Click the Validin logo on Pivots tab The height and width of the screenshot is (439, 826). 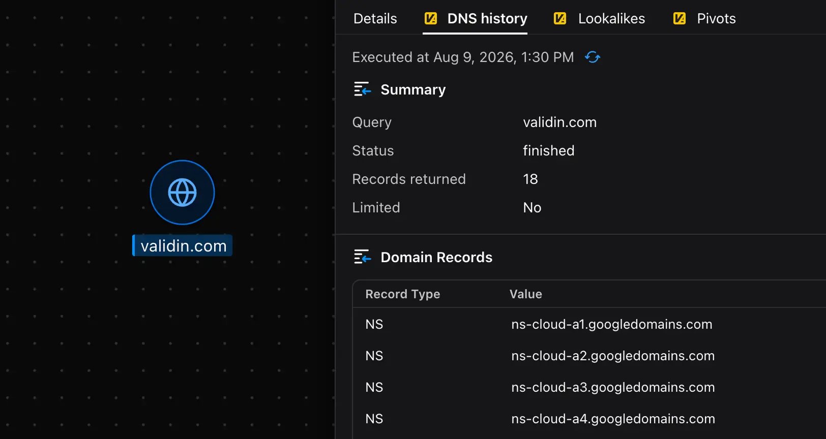pyautogui.click(x=679, y=19)
